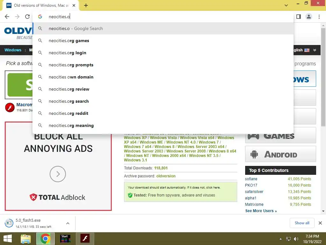The image size is (326, 245).
Task: Click the browser forward arrow
Action: click(x=17, y=17)
